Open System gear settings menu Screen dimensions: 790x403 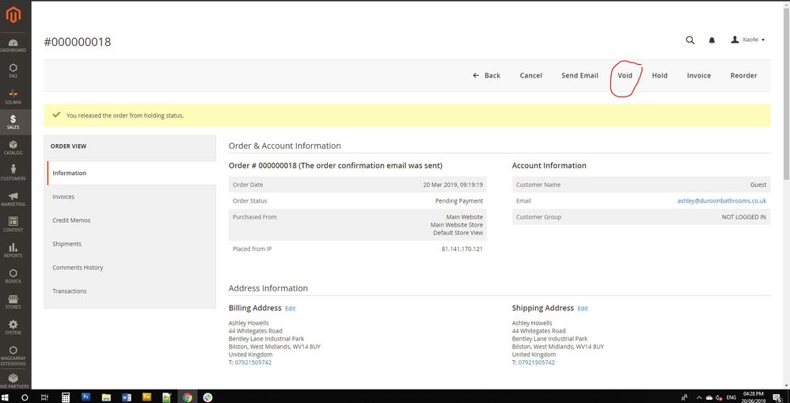point(13,326)
